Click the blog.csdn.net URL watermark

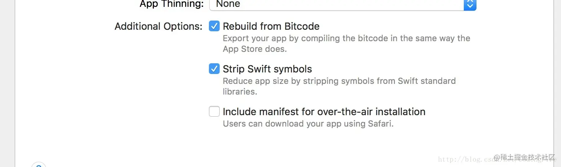tap(465, 160)
